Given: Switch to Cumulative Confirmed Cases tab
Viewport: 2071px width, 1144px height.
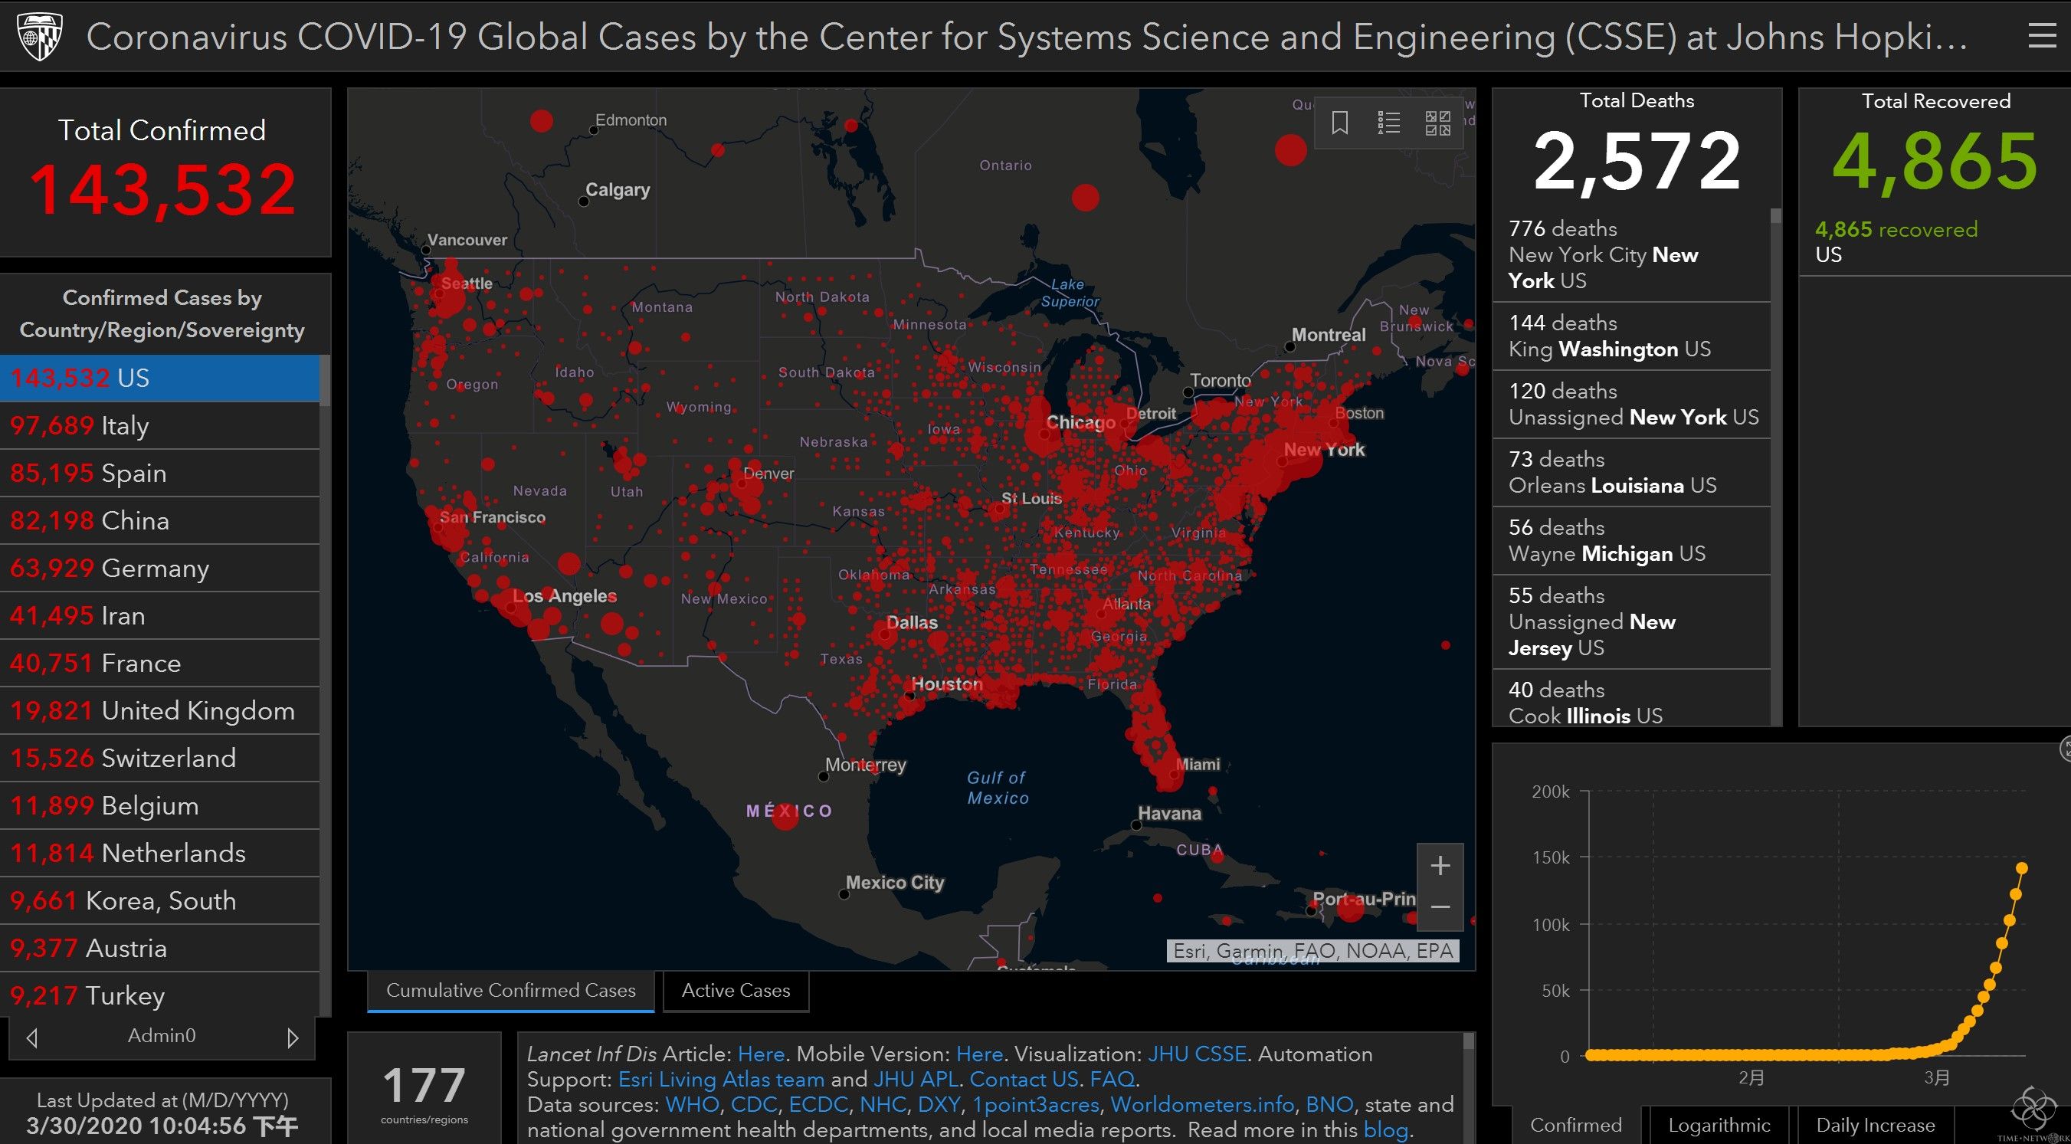Looking at the screenshot, I should pos(510,991).
